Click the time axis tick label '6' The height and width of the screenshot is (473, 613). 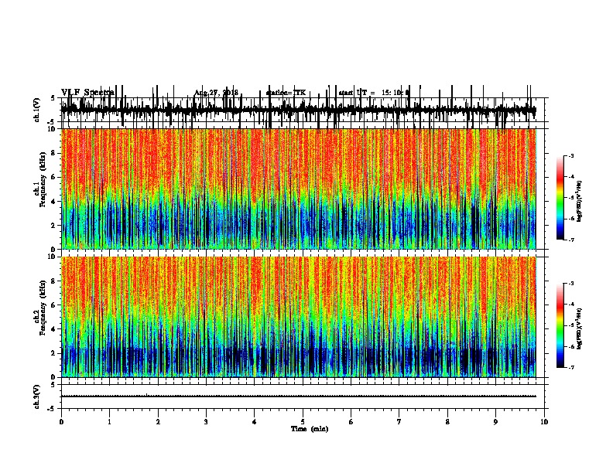coord(351,421)
